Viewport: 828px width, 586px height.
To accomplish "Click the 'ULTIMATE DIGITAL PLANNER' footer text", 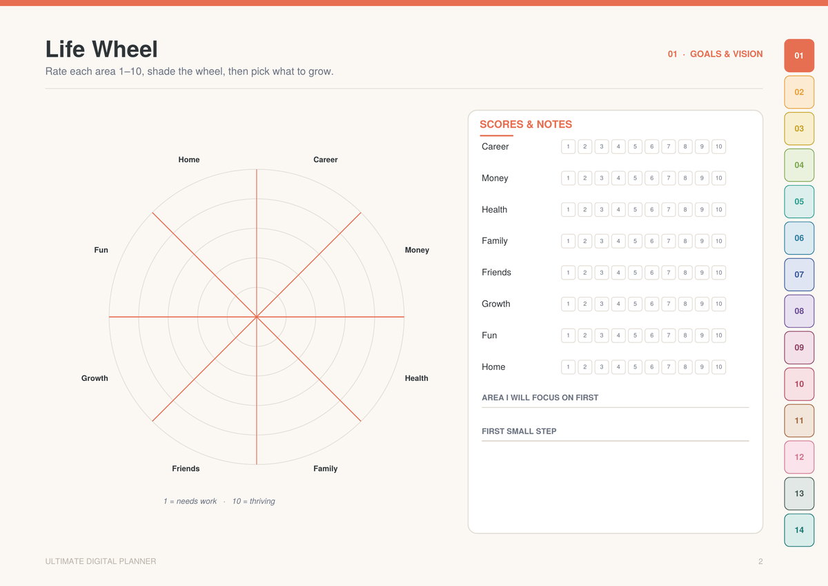I will [101, 561].
